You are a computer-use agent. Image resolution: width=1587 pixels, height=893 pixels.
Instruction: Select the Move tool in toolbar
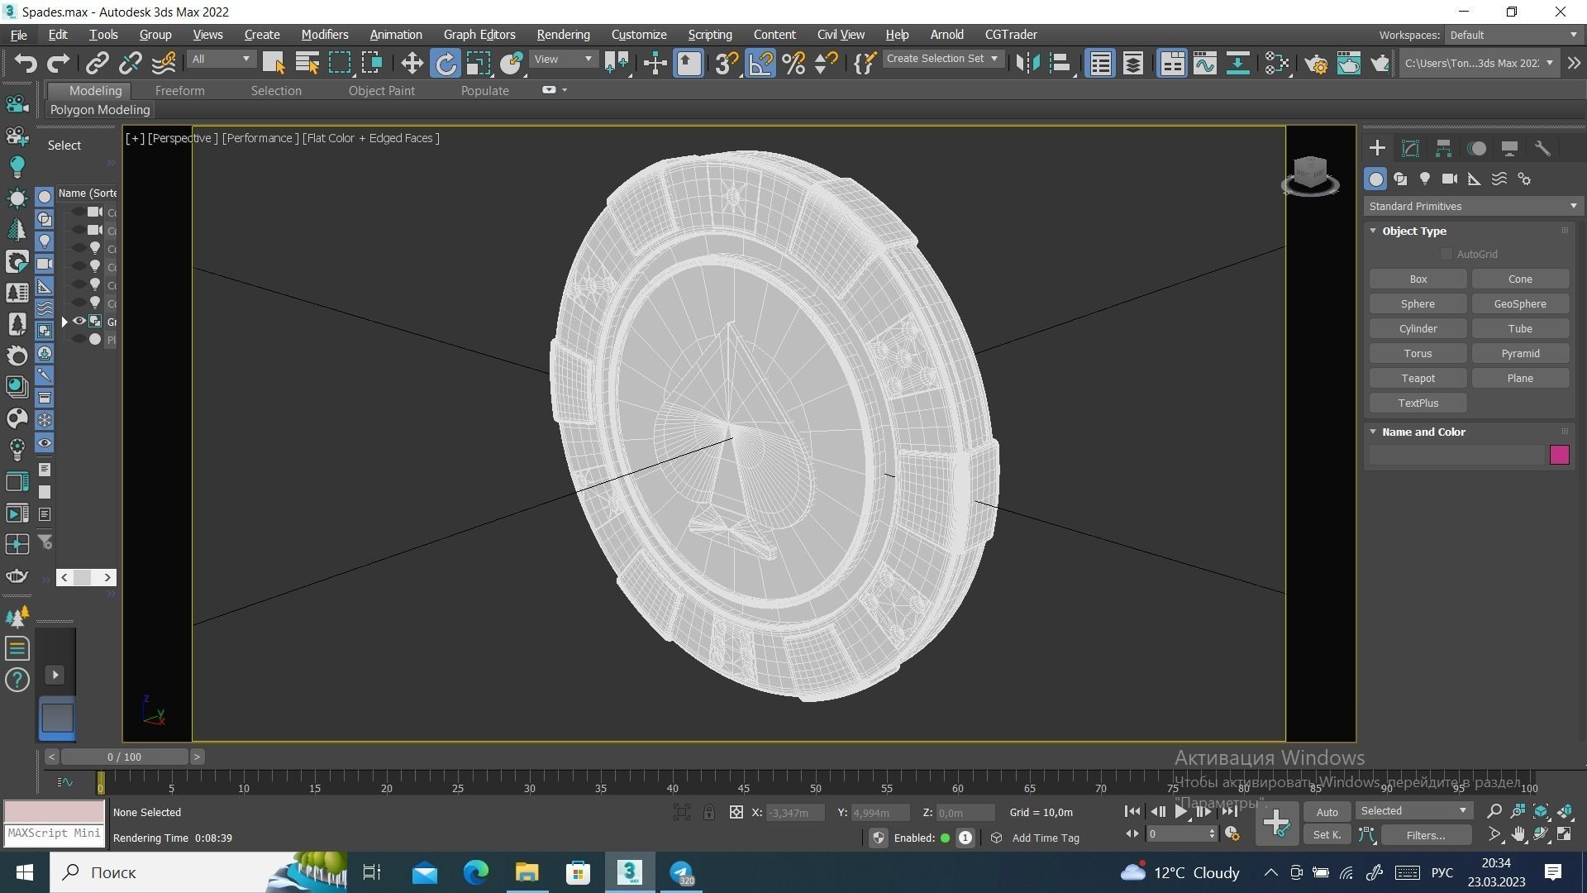[412, 64]
